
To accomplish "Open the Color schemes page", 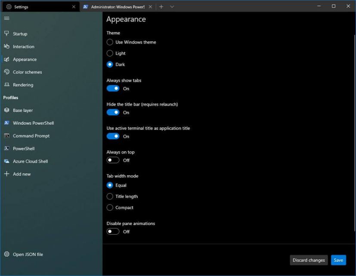I will point(51,72).
